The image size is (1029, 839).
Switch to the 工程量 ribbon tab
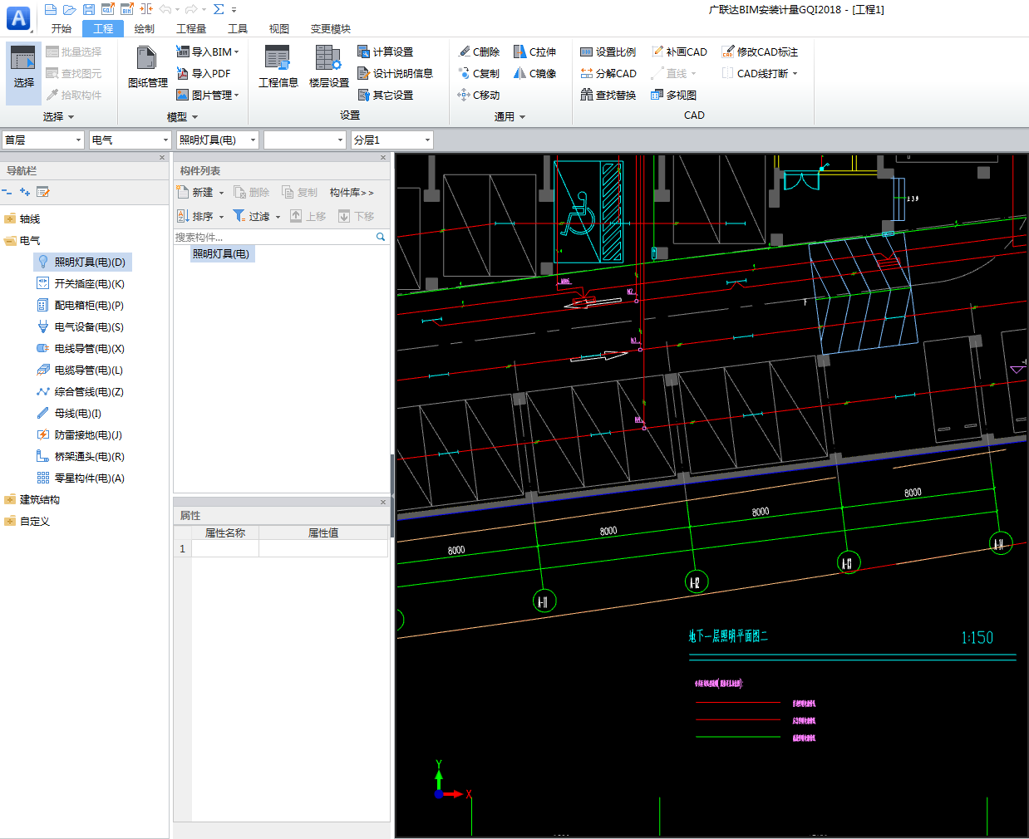[191, 28]
